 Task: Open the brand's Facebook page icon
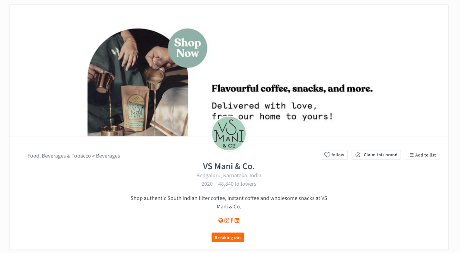232,220
